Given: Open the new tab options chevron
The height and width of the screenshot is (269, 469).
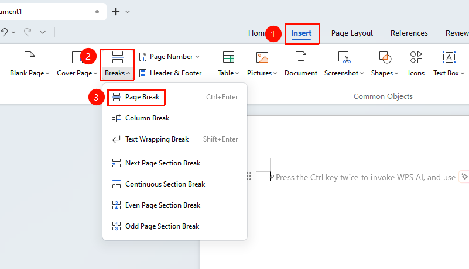Looking at the screenshot, I should click(128, 12).
